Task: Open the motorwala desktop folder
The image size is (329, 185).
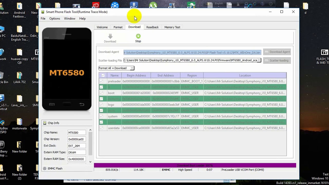Action: tap(20, 124)
